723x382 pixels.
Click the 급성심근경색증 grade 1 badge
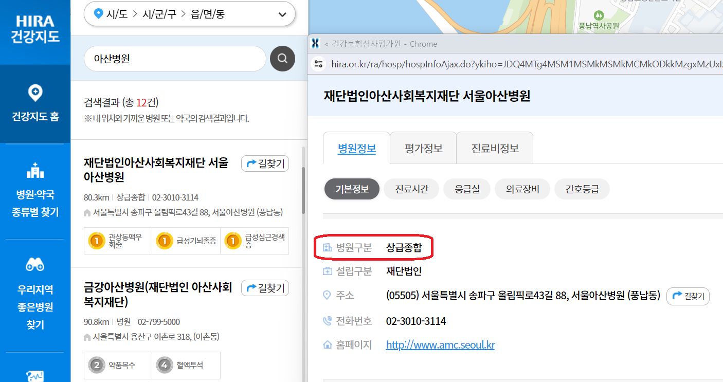(255, 241)
